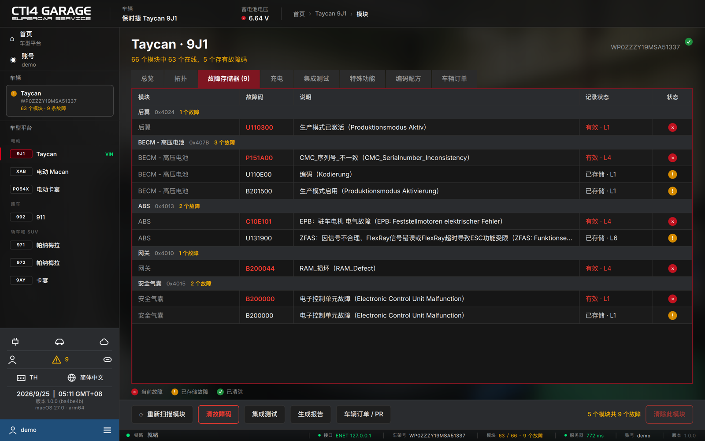
Task: Select the 9J1 Taycan platform in the sidebar
Action: (59, 154)
